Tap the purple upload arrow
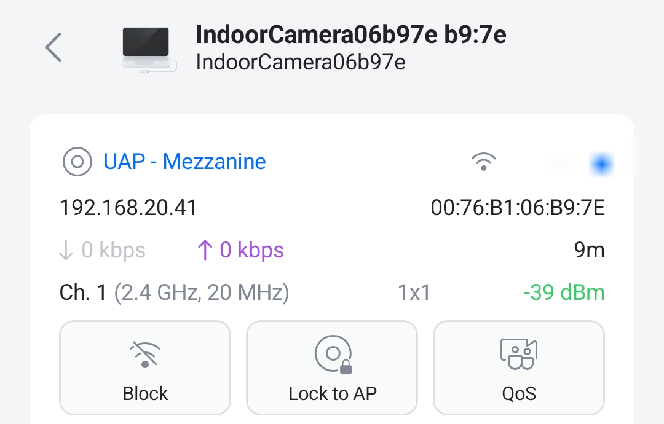This screenshot has width=664, height=424. click(x=204, y=251)
